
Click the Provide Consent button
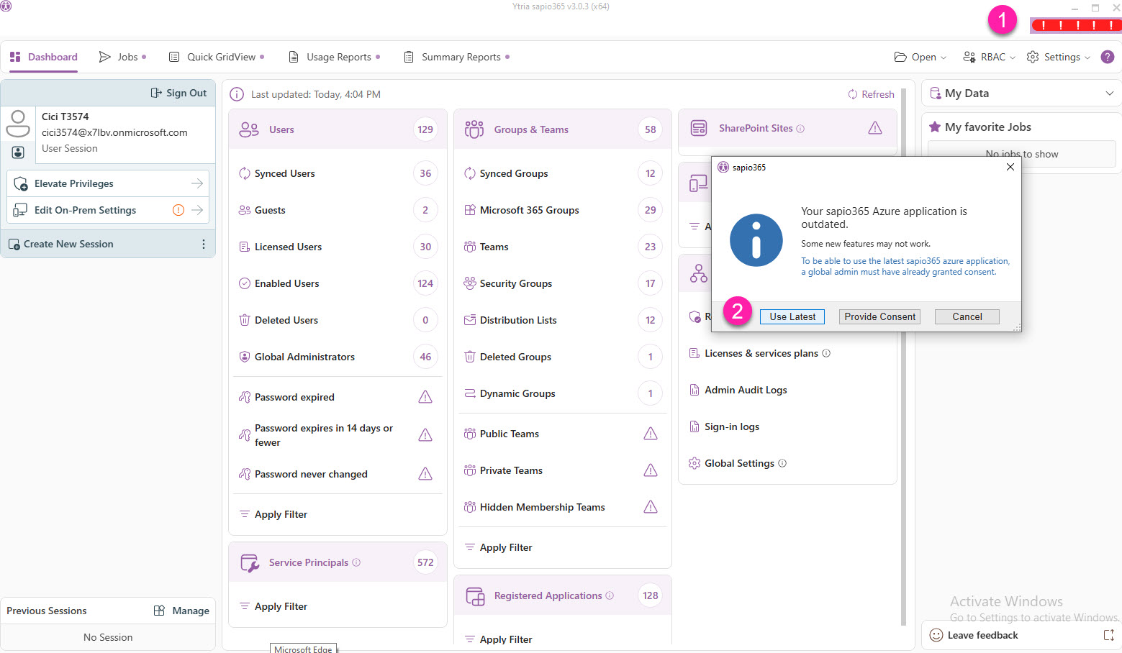pos(879,316)
